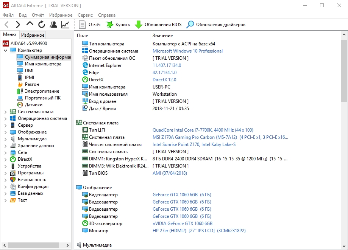Open Обновления BIOS from toolbar

(x=158, y=24)
